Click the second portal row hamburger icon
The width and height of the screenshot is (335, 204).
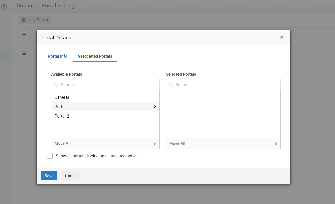pyautogui.click(x=24, y=53)
